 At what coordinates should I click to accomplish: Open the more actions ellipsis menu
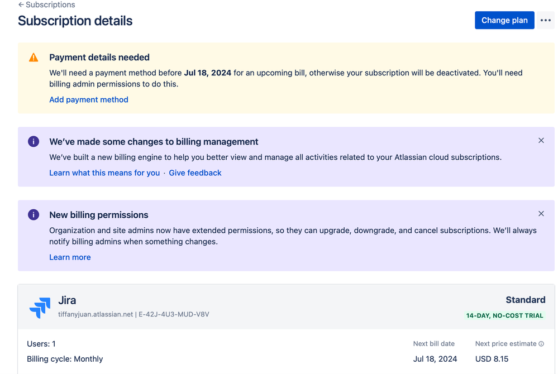[x=546, y=20]
